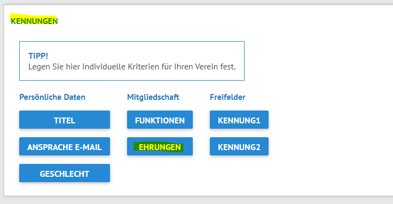Click the ANSPRACHE E-MAIL button
This screenshot has width=393, height=204.
coord(65,146)
